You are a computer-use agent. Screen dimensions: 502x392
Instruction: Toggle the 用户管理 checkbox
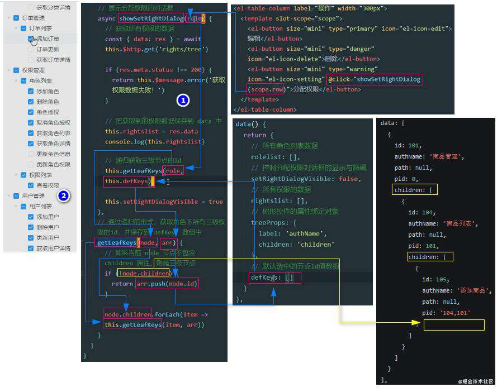point(16,196)
